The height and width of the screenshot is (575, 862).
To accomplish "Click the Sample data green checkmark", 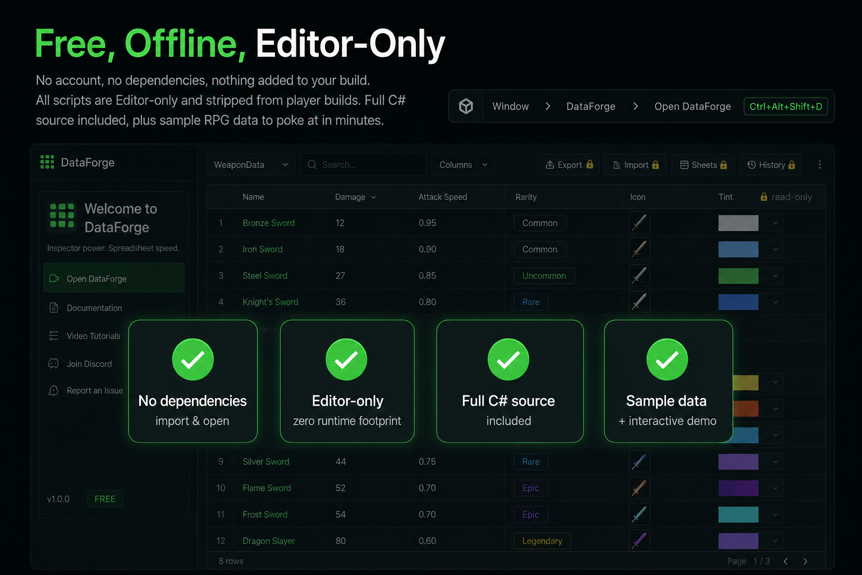I will pos(667,359).
